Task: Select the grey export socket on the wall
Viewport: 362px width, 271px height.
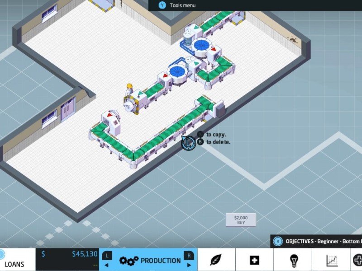Action: point(221,110)
